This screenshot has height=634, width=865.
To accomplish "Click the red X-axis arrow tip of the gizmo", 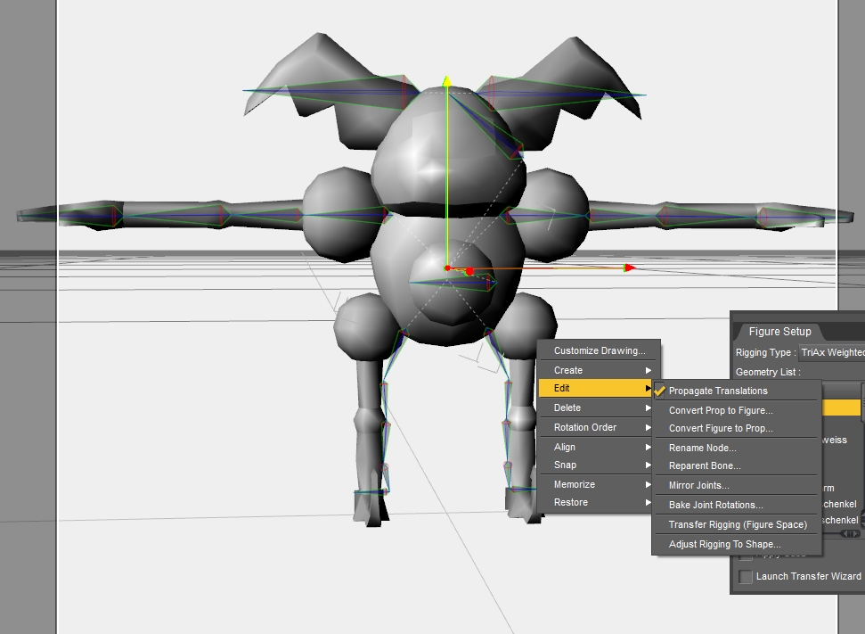I will pos(630,268).
